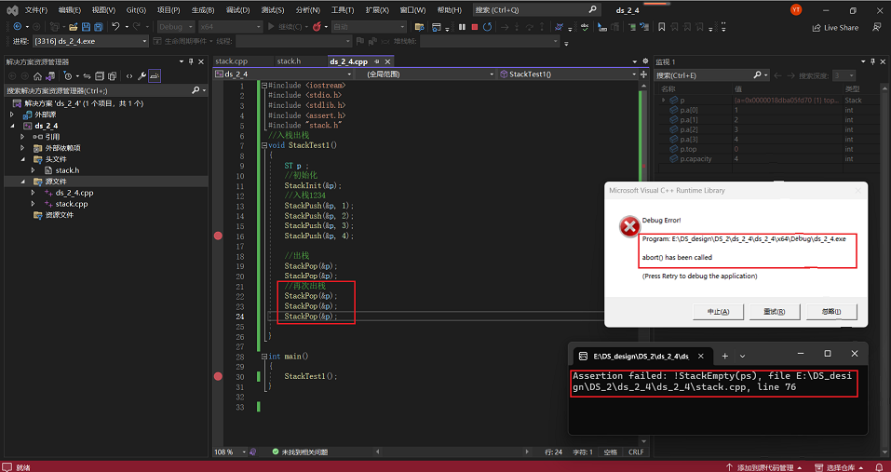Click the Solution Explorer search field
Viewport: 891px width, 472px height.
[x=105, y=90]
